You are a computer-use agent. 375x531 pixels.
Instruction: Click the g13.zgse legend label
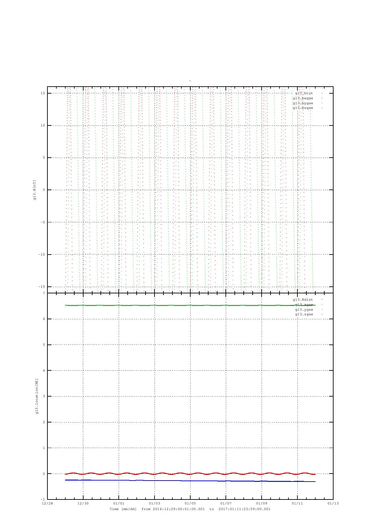click(304, 314)
